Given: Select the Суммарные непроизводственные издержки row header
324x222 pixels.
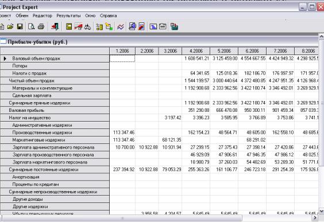Looking at the screenshot, I should [55, 192].
